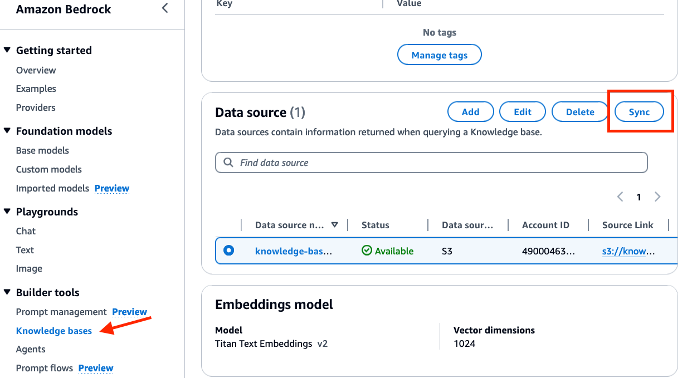The image size is (692, 378).
Task: Open Overview in the sidebar
Action: click(36, 70)
